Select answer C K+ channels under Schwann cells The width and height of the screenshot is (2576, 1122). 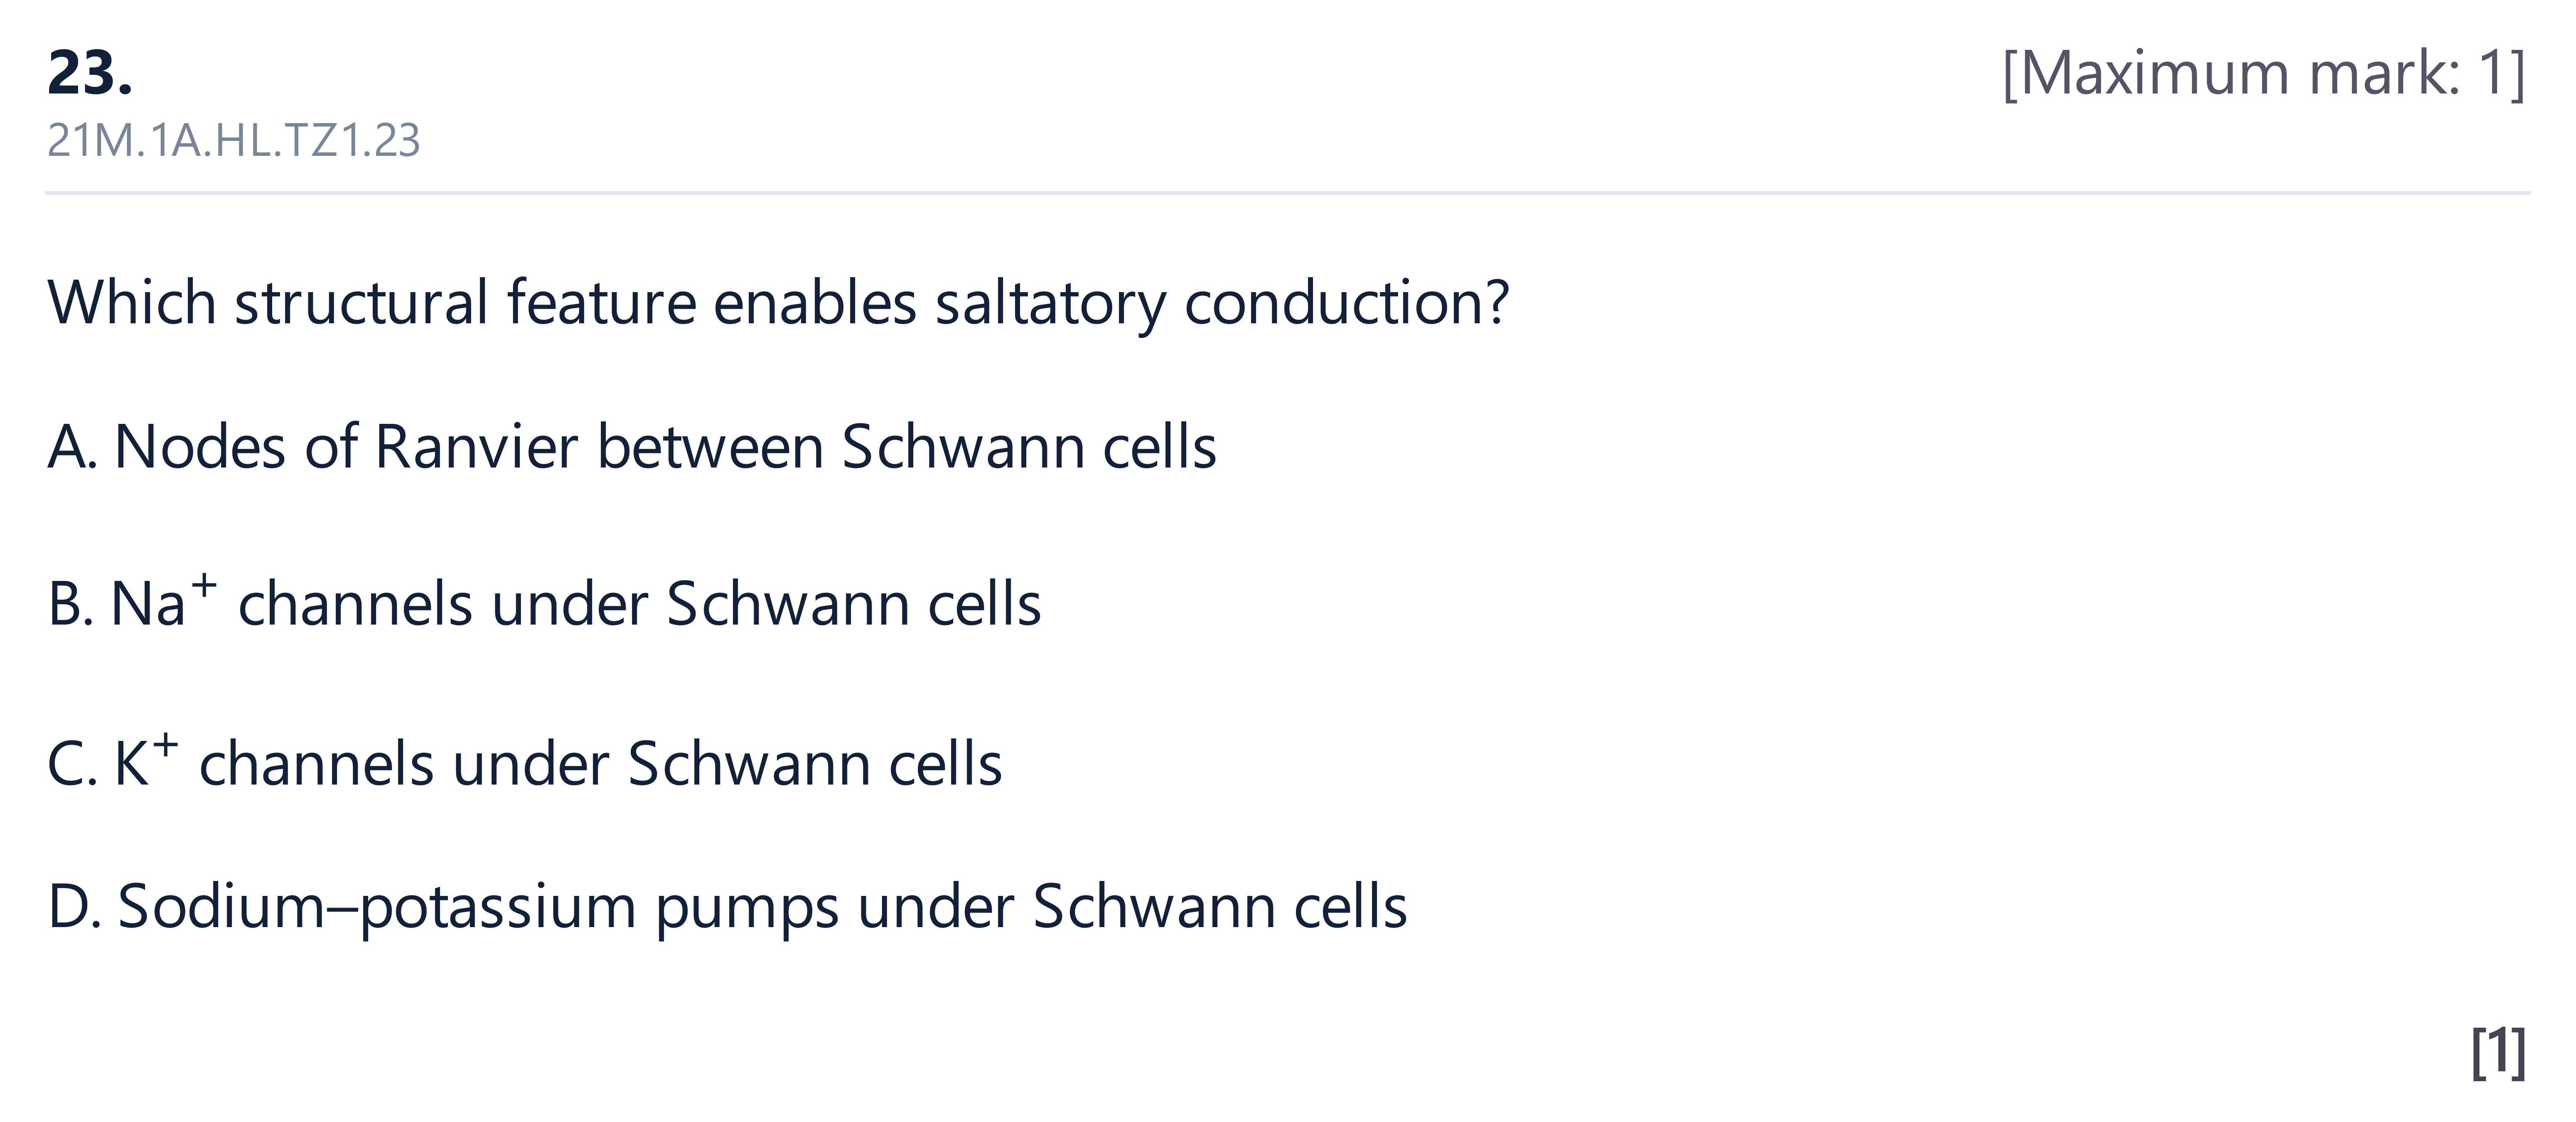524,762
